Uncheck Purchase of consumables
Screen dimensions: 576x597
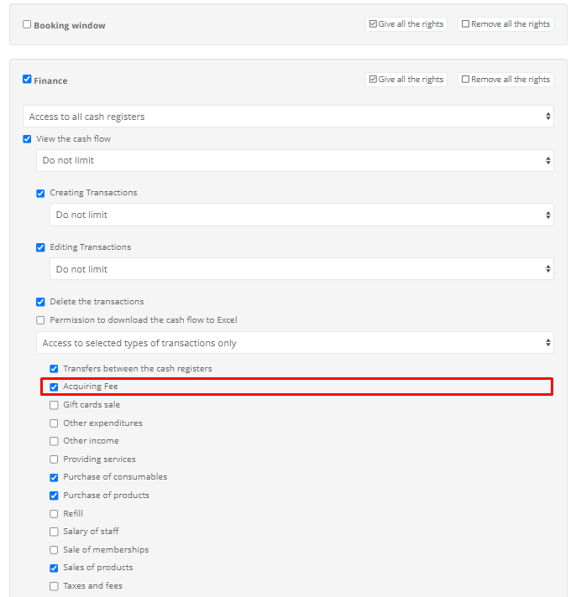click(54, 477)
